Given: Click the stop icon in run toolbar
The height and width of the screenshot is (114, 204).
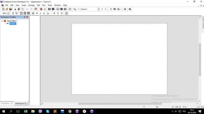Looking at the screenshot, I should pos(125,9).
